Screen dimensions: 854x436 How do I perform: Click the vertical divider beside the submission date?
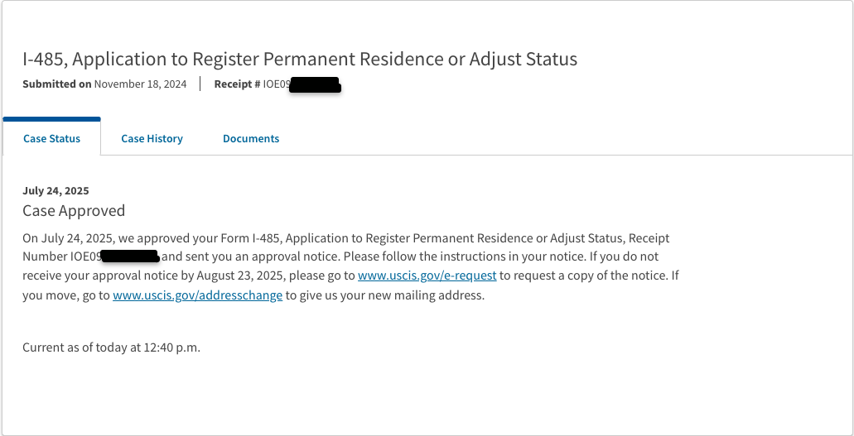click(x=200, y=84)
